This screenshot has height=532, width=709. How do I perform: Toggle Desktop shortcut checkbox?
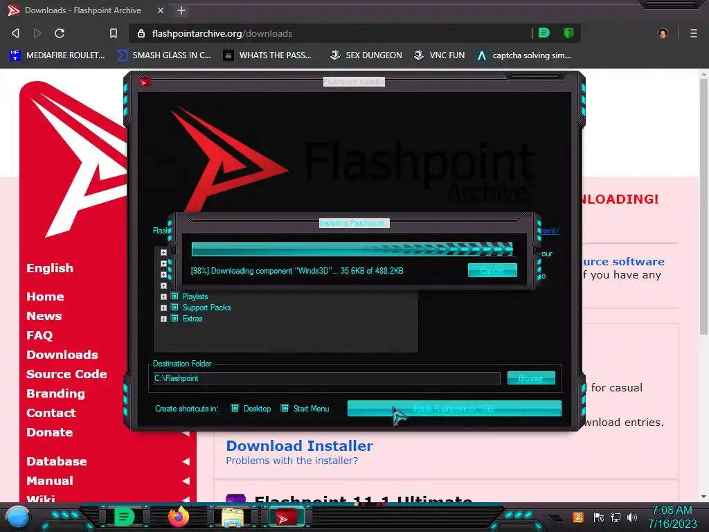pyautogui.click(x=235, y=409)
